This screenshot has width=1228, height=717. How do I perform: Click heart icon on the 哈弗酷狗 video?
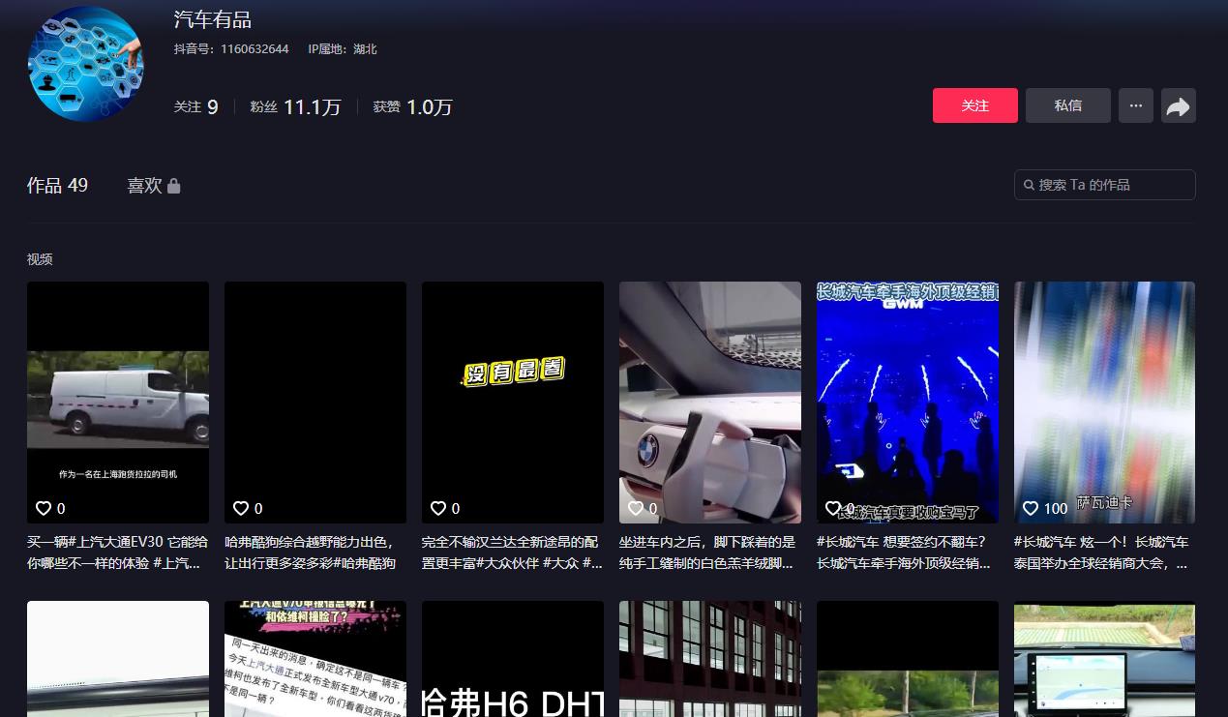click(x=241, y=508)
